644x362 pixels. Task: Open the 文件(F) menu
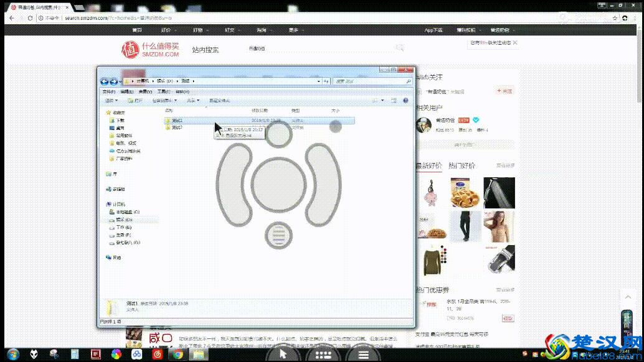(x=108, y=91)
